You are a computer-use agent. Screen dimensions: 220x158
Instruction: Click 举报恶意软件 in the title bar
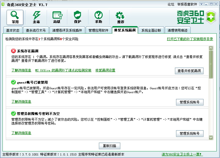click(187, 4)
